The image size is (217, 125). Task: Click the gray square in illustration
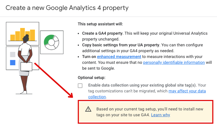point(13,54)
